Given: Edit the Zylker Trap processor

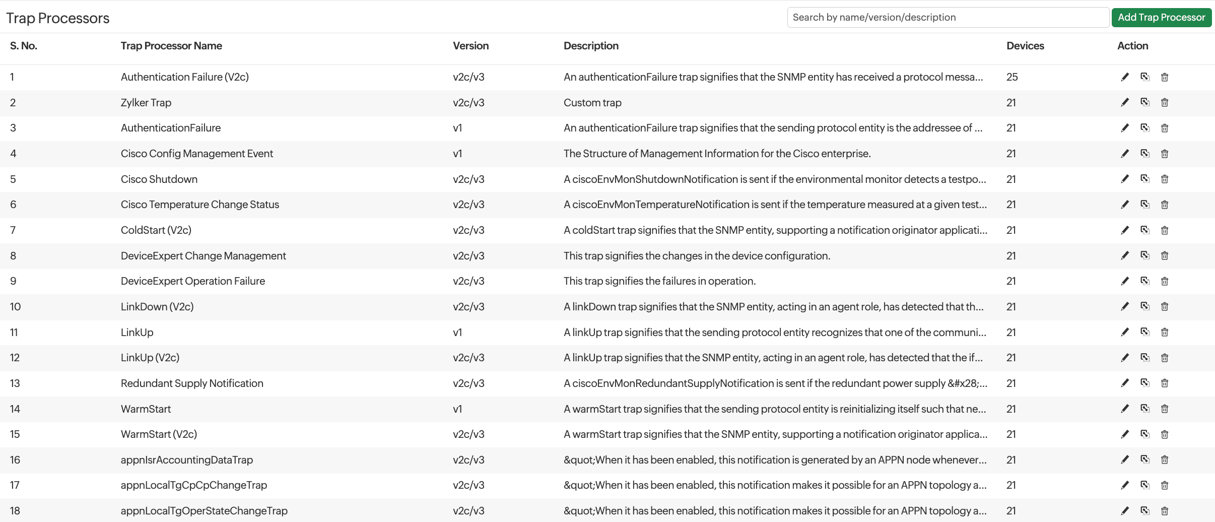Looking at the screenshot, I should (1125, 103).
